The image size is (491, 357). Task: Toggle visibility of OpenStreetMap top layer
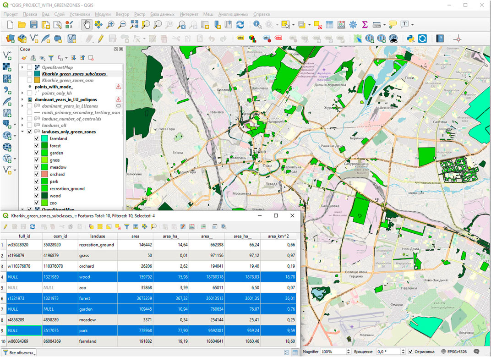tap(29, 67)
